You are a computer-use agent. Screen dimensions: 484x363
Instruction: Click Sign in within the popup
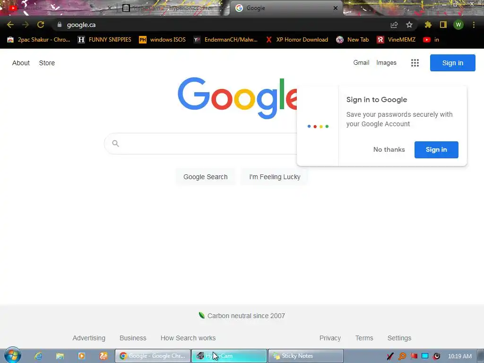click(x=436, y=150)
